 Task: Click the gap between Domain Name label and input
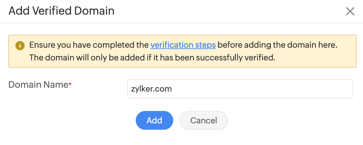pyautogui.click(x=99, y=89)
